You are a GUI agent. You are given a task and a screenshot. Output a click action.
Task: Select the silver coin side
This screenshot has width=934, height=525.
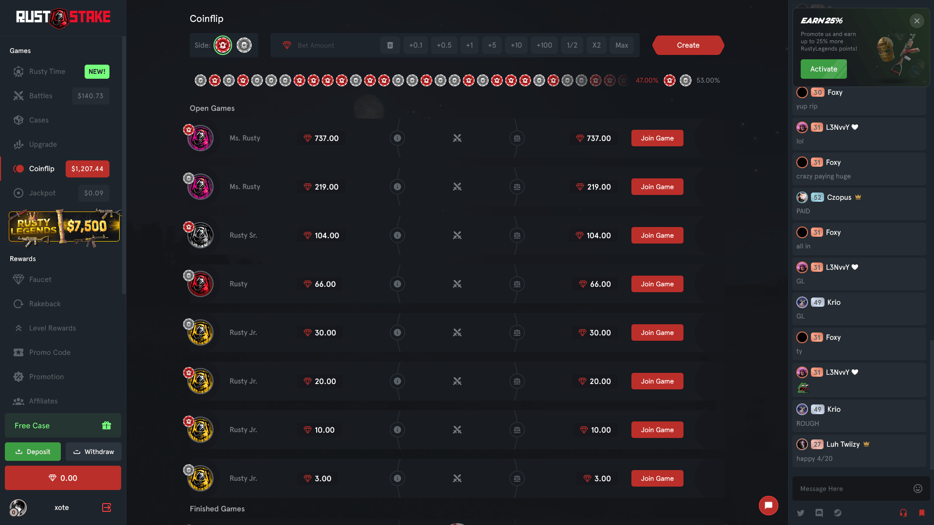coord(244,45)
